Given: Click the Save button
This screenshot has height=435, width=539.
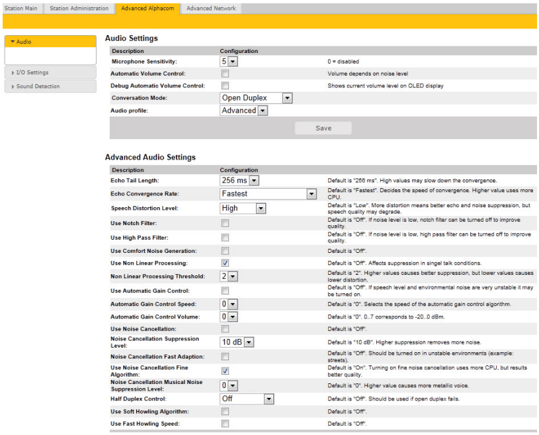Looking at the screenshot, I should (x=323, y=128).
